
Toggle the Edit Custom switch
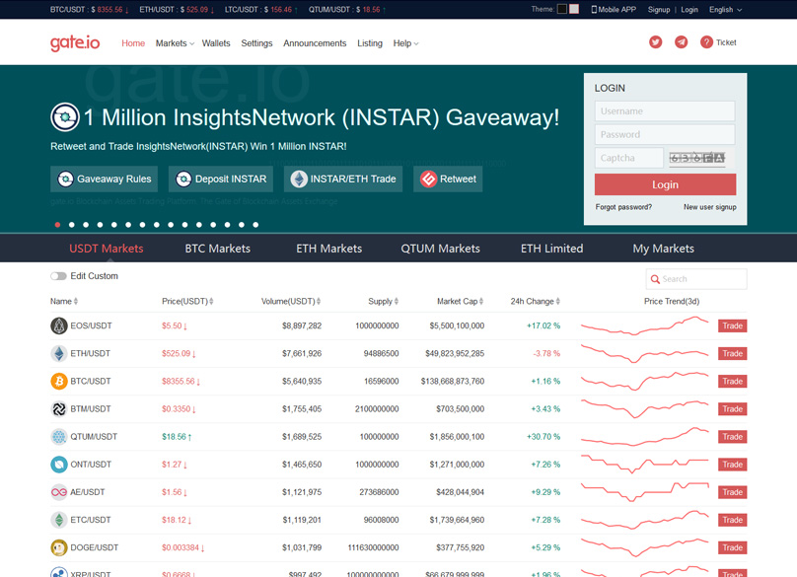click(58, 276)
